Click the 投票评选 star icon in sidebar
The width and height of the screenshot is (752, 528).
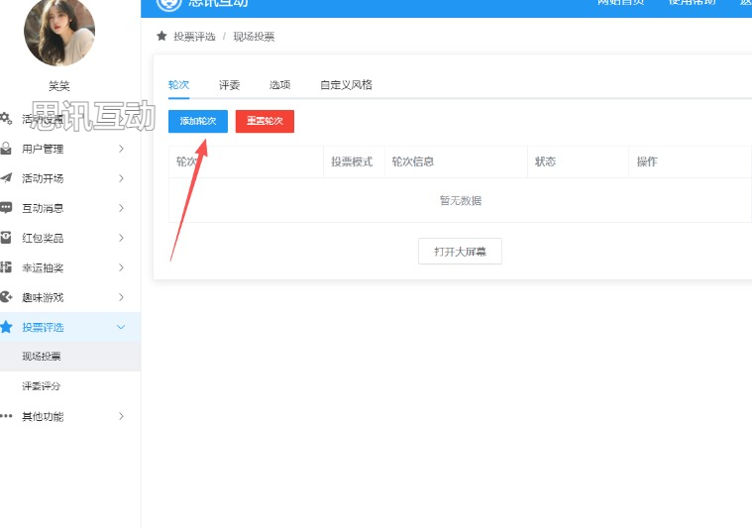coord(6,327)
